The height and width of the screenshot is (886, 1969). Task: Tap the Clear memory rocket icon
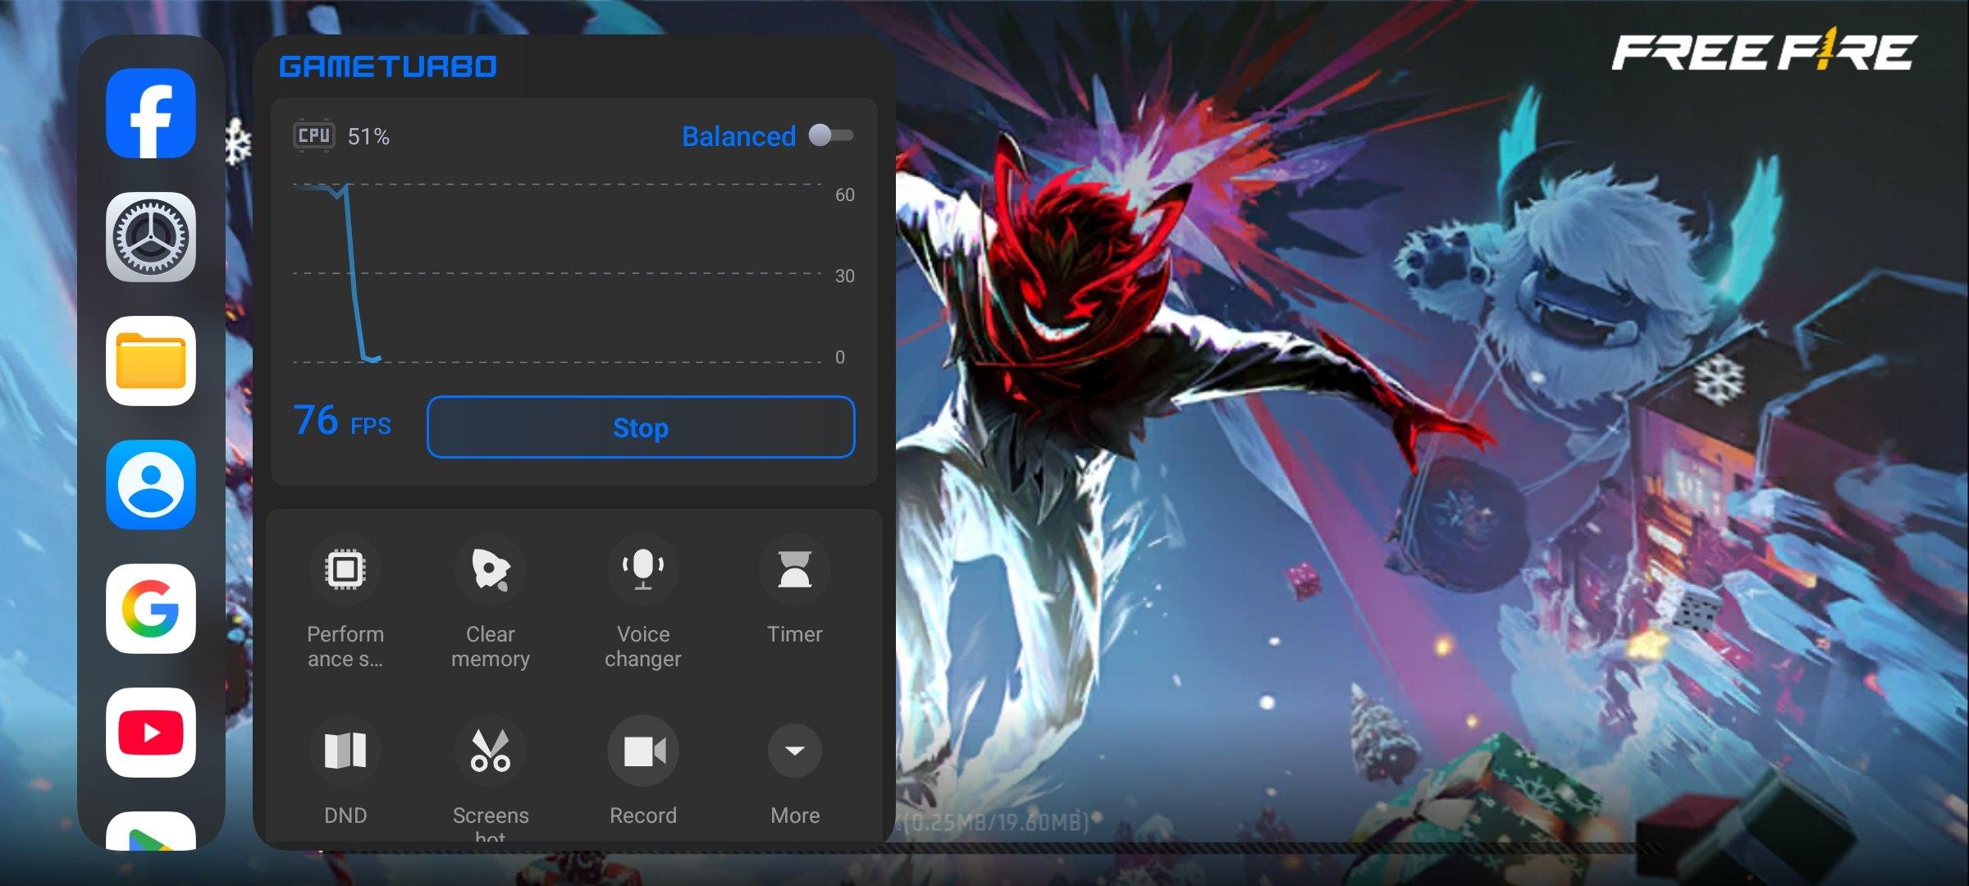pos(490,569)
